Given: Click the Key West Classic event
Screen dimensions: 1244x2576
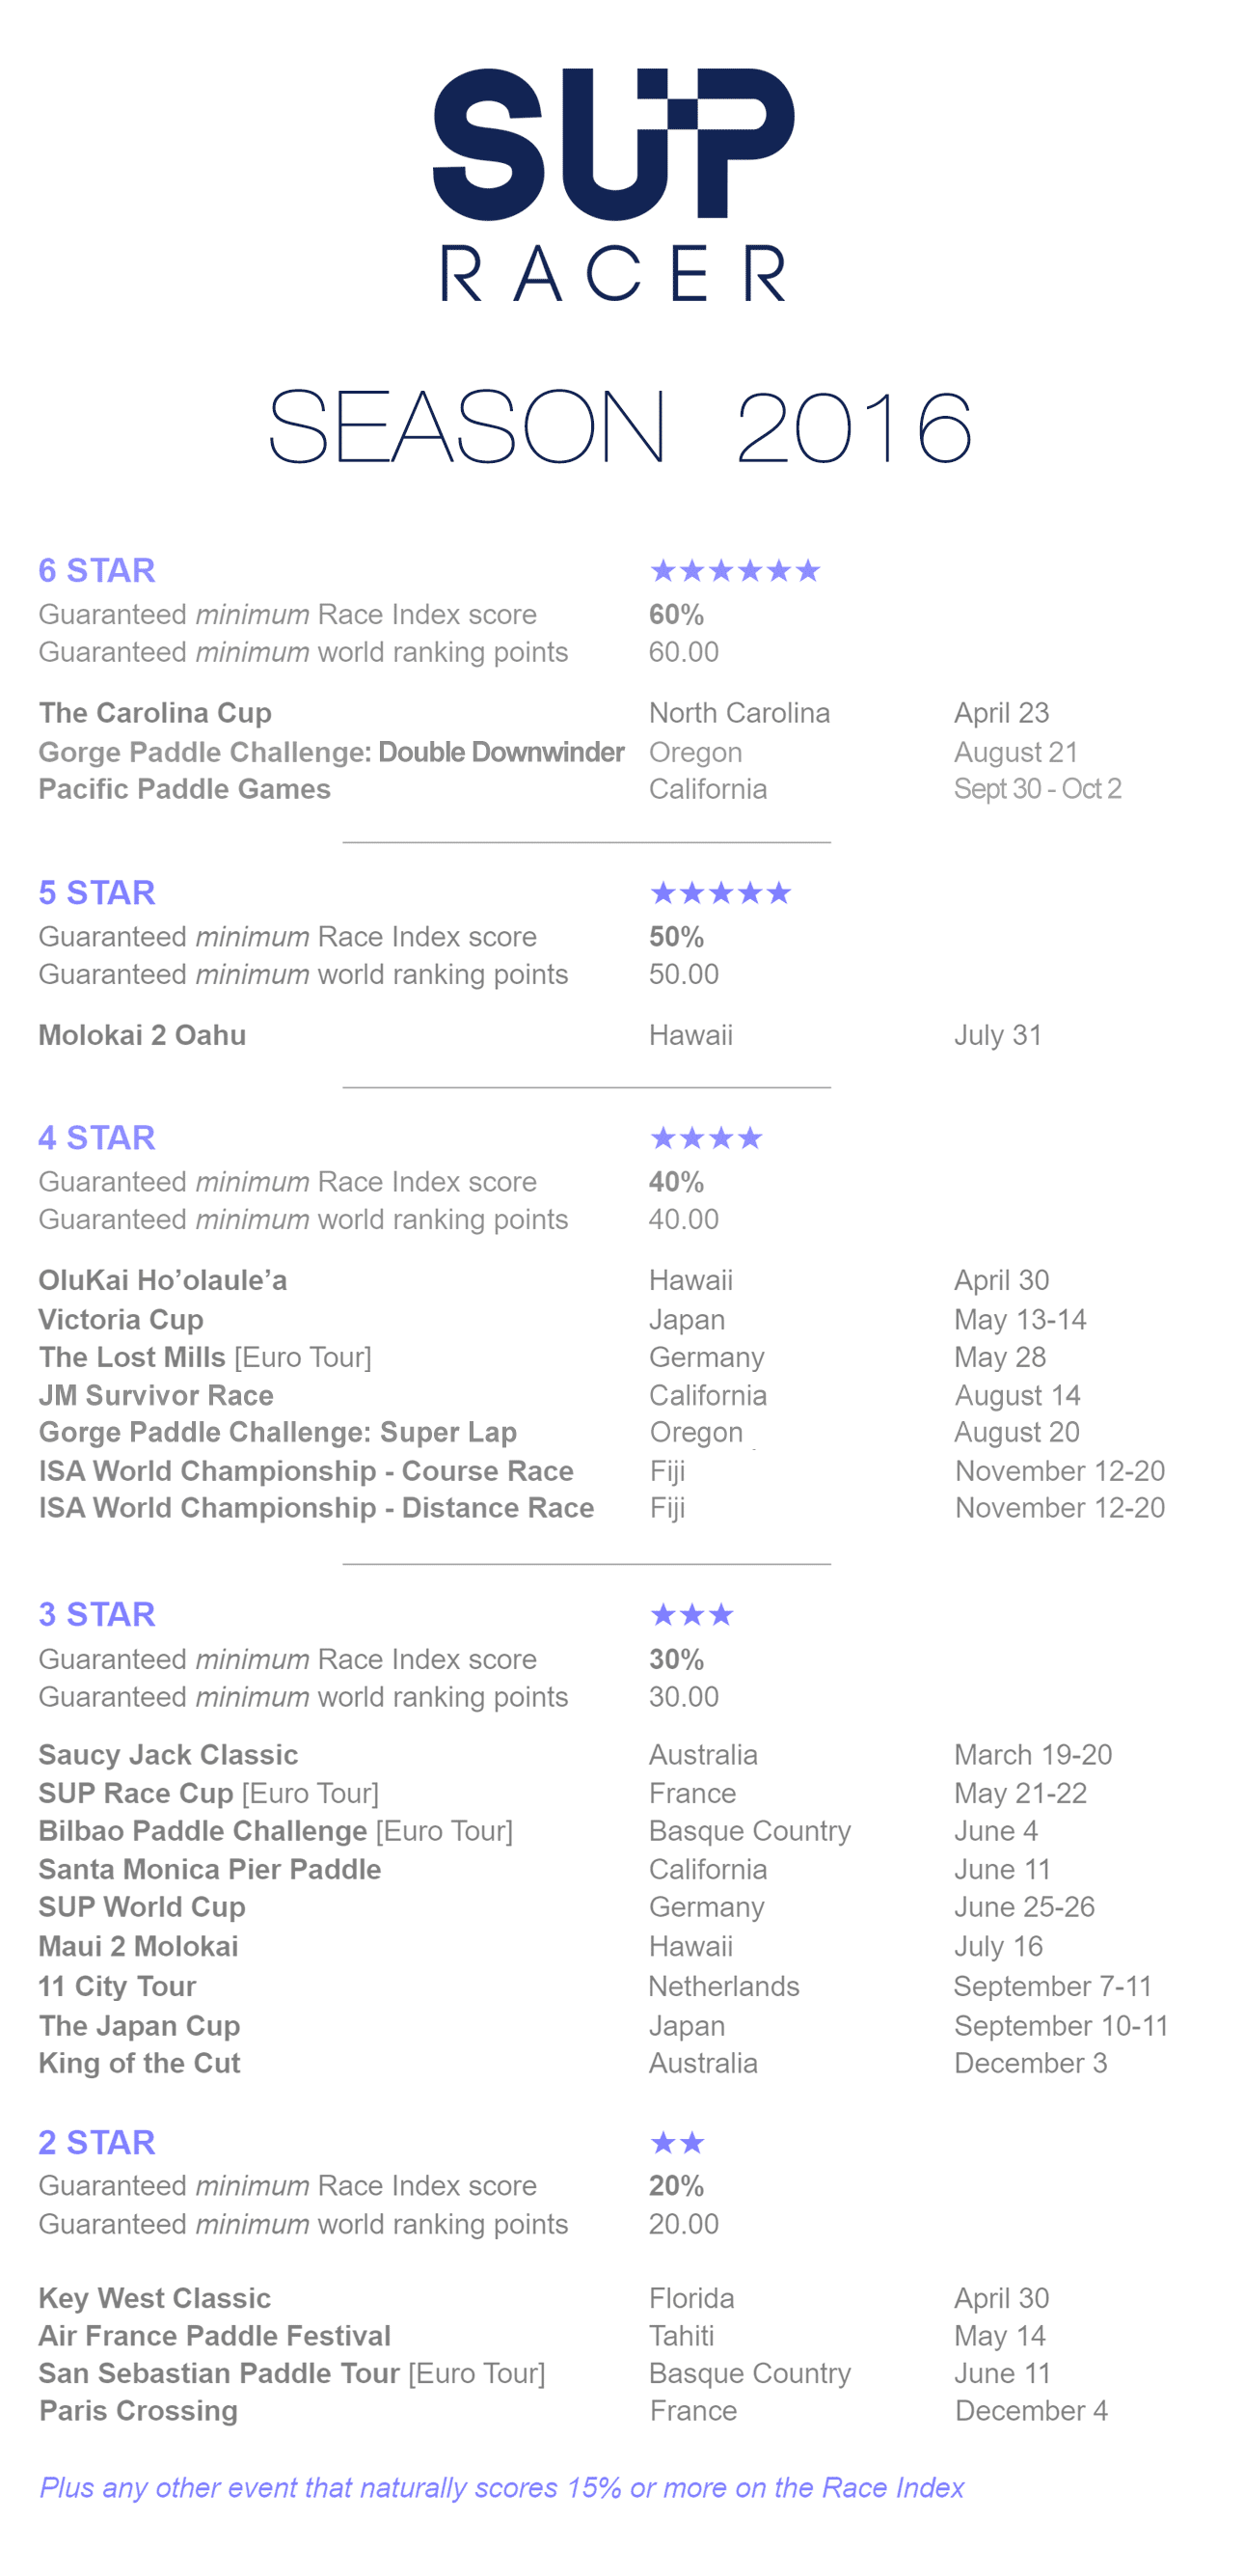Looking at the screenshot, I should pyautogui.click(x=154, y=2298).
